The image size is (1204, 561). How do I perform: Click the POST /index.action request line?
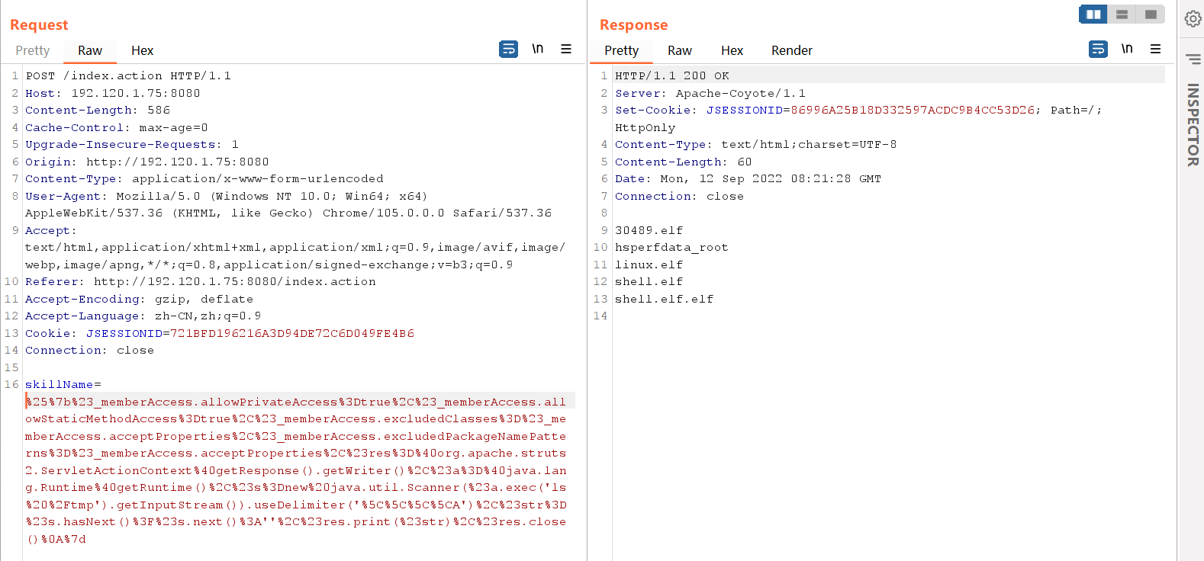128,76
